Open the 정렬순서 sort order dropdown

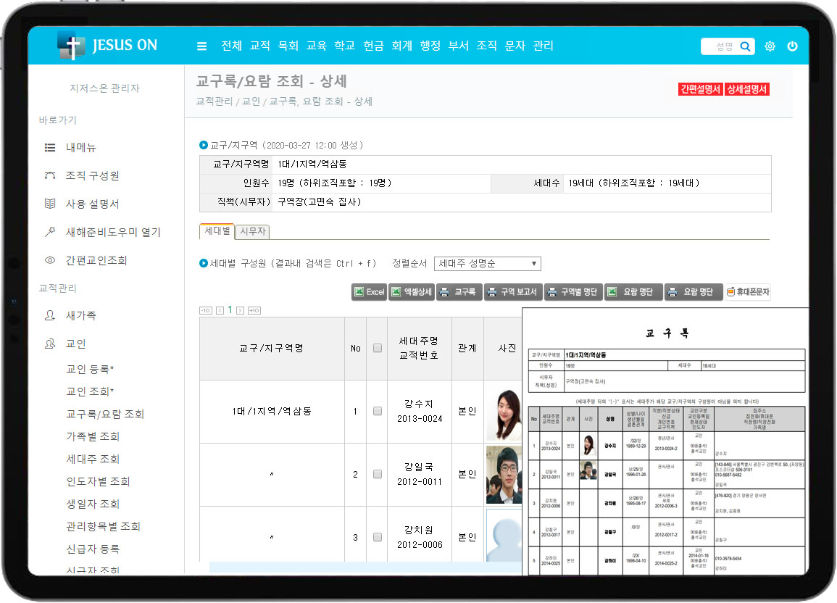click(x=487, y=264)
